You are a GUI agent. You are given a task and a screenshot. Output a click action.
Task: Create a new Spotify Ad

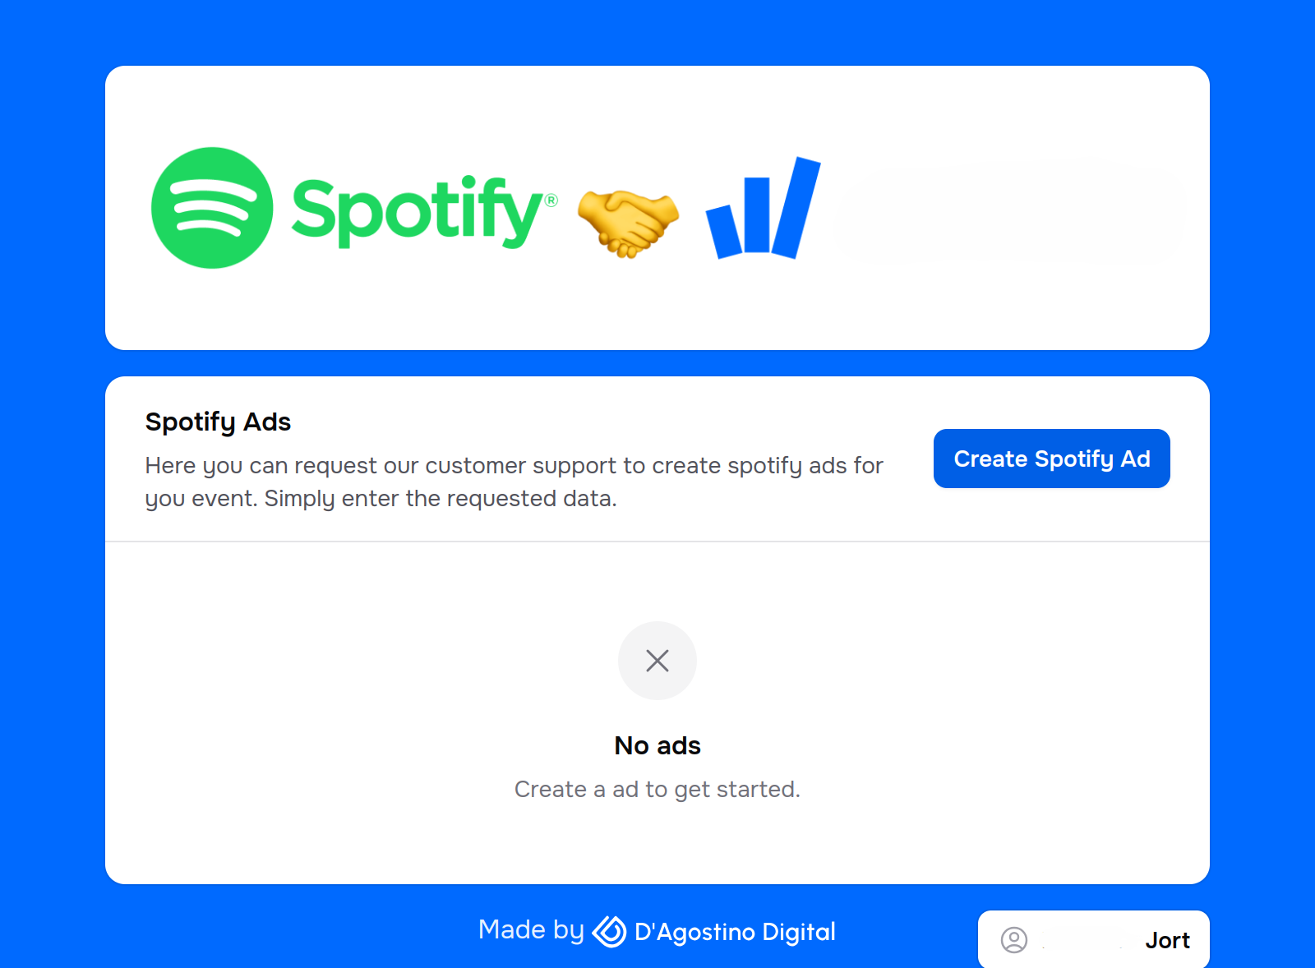(x=1052, y=459)
